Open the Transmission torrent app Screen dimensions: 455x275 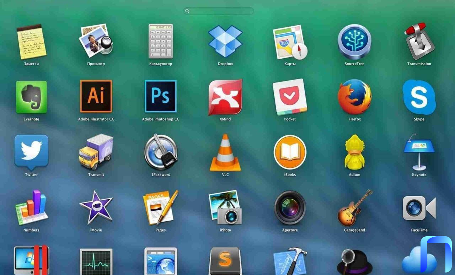419,42
